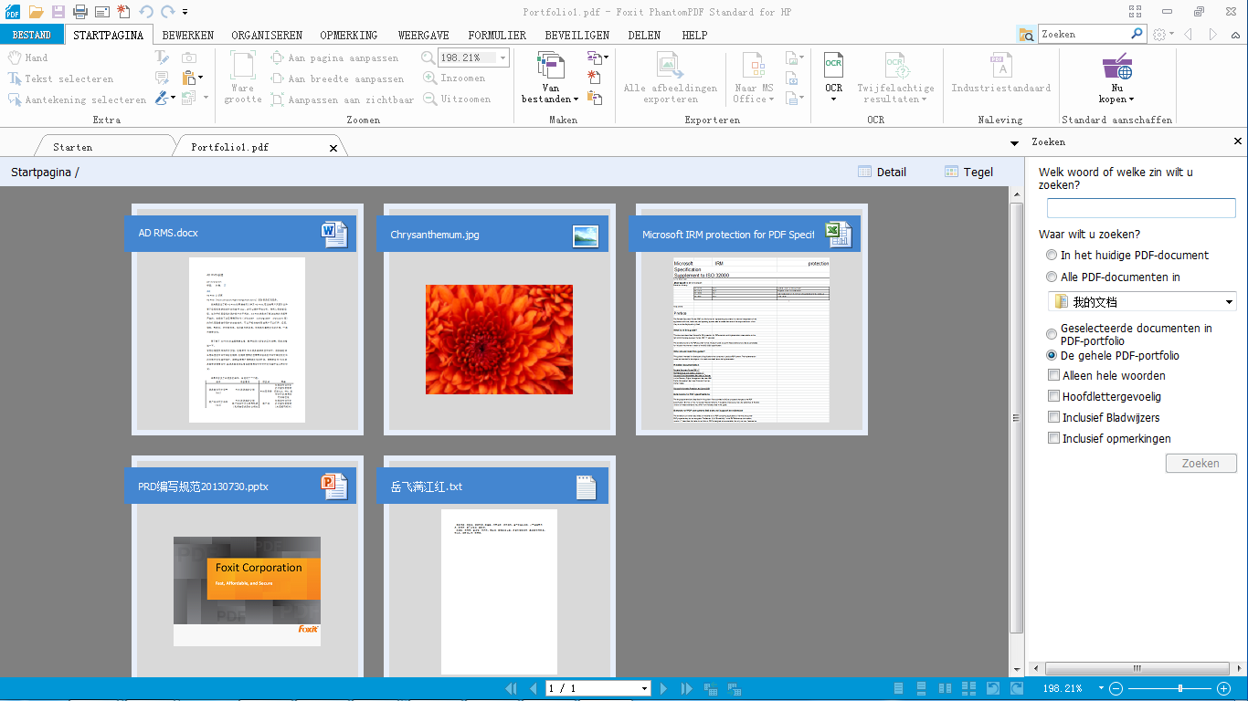Image resolution: width=1248 pixels, height=701 pixels.
Task: Click the search phrase input field
Action: point(1141,208)
